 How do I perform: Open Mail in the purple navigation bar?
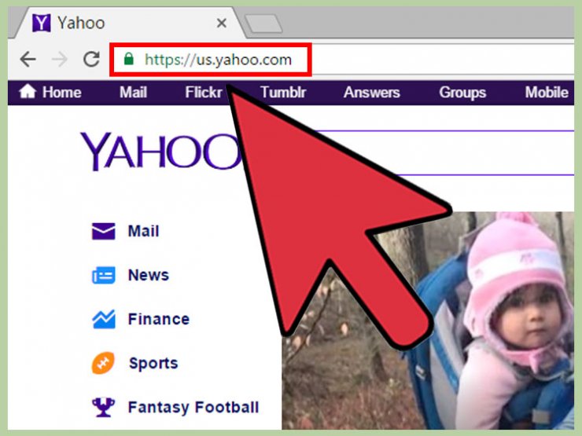pos(133,93)
